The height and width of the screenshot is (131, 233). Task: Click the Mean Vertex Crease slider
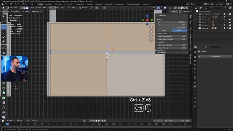pyautogui.click(x=172, y=39)
